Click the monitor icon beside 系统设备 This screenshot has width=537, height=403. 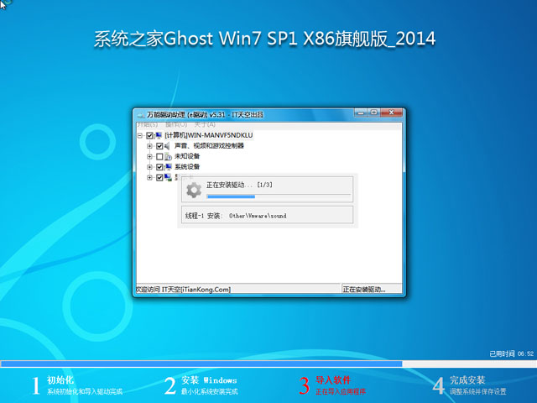[x=168, y=167]
